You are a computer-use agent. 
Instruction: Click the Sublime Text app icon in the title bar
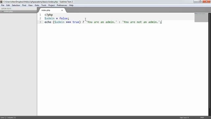coord(1,2)
